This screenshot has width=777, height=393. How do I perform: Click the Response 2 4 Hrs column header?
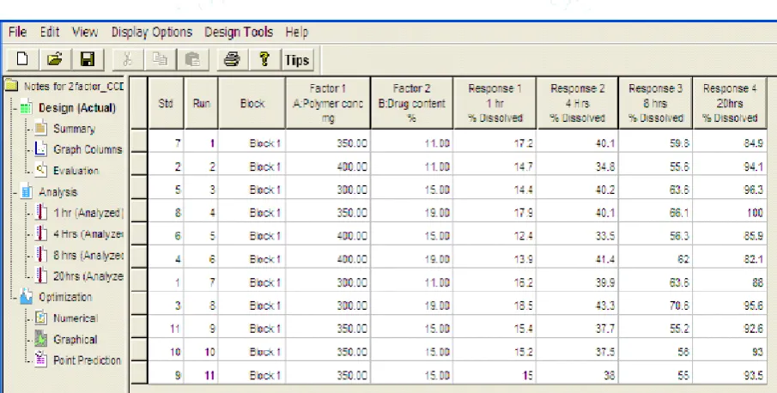click(577, 103)
